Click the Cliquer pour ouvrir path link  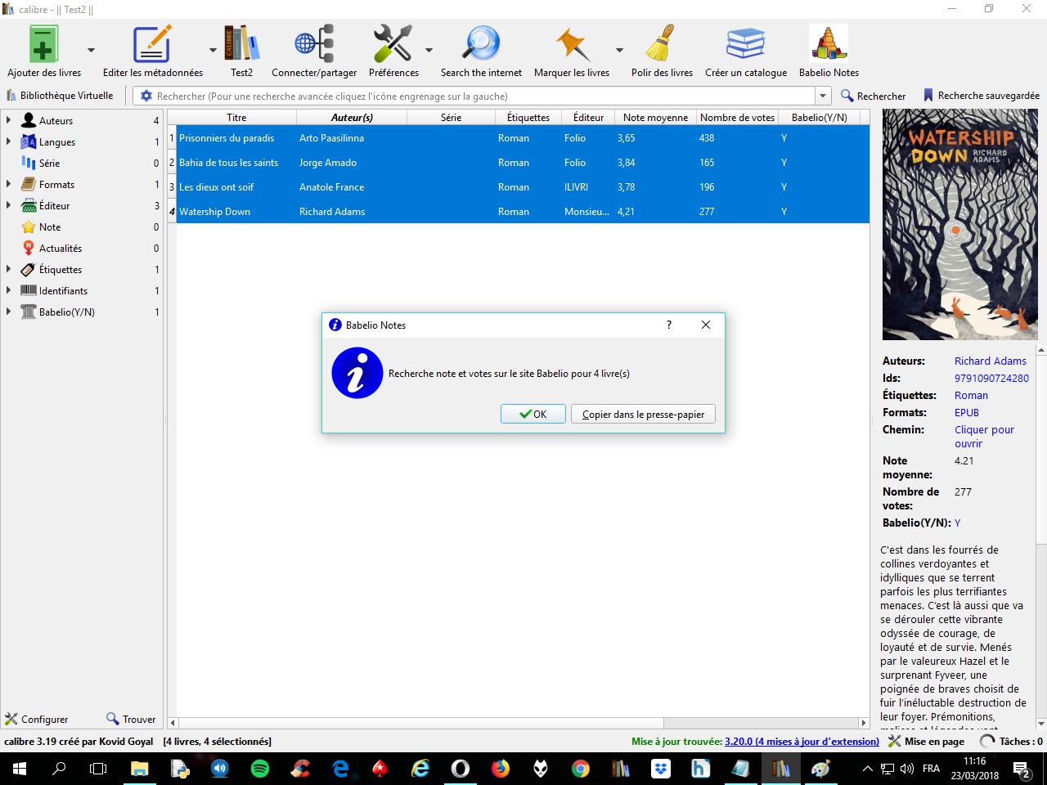click(984, 437)
